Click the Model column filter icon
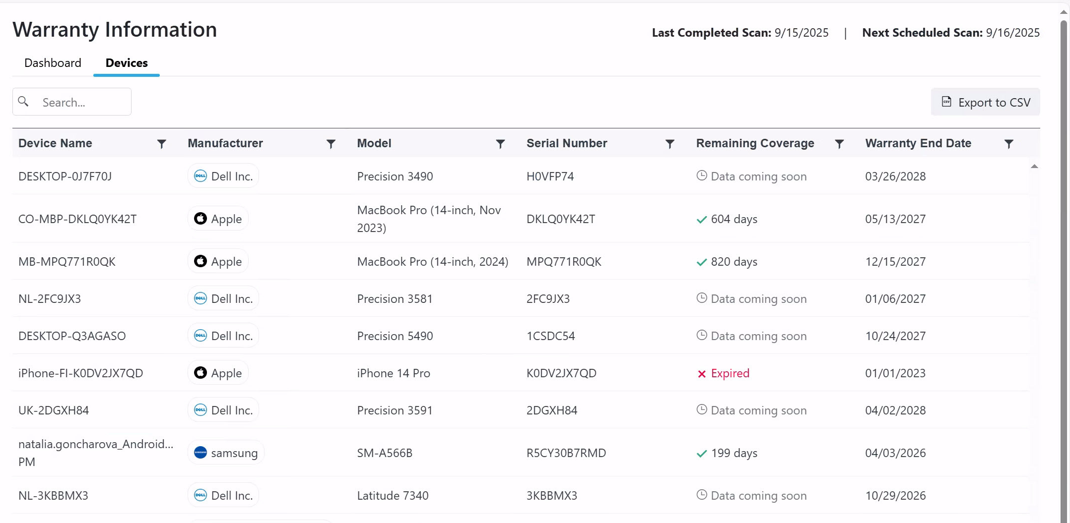 [x=500, y=144]
